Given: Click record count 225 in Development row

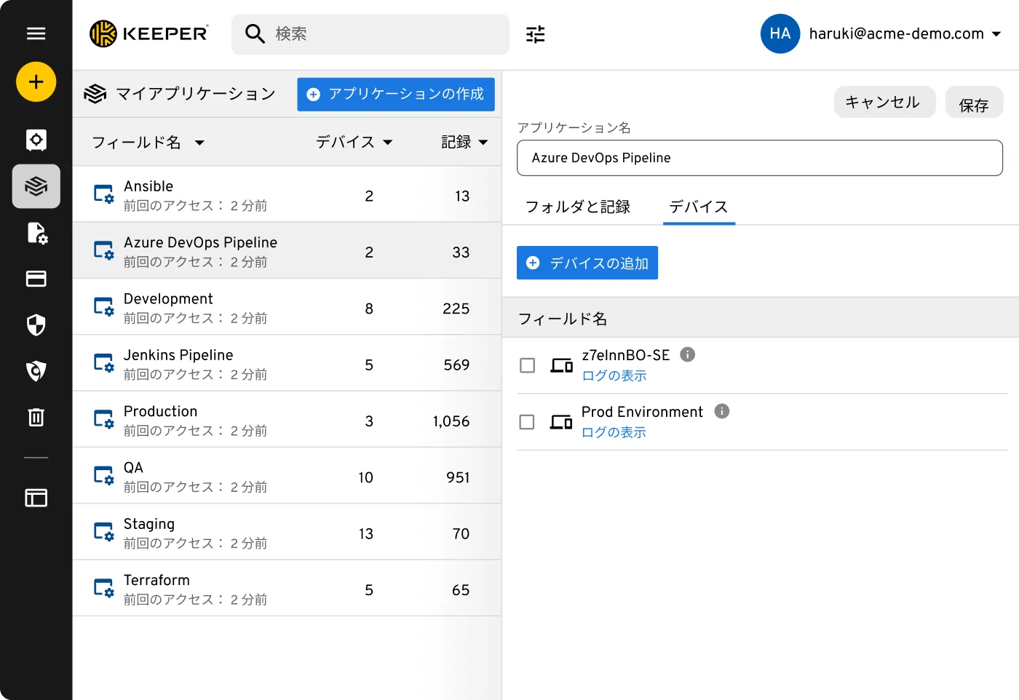Looking at the screenshot, I should click(456, 309).
